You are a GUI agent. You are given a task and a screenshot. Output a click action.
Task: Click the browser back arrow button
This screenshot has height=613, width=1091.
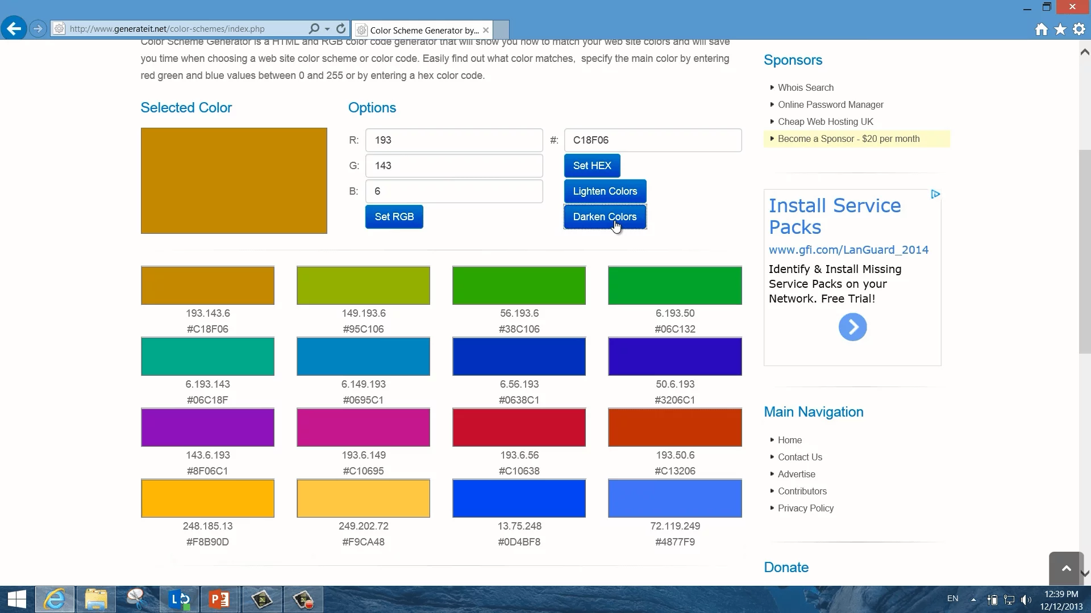(14, 28)
